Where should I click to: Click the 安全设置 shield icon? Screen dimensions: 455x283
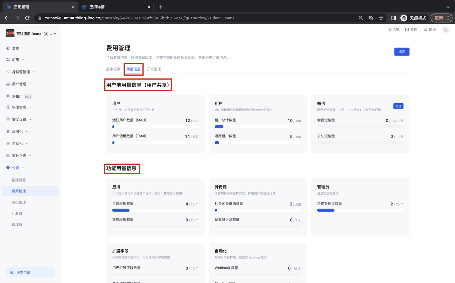pyautogui.click(x=8, y=119)
